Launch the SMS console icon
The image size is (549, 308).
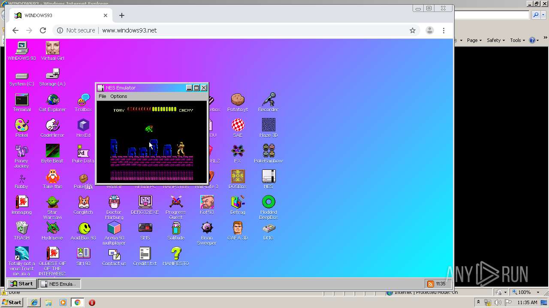point(145,231)
